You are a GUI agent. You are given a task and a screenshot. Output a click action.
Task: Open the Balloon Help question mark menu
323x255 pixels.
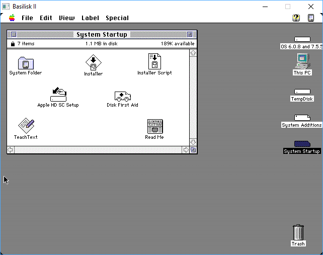296,18
